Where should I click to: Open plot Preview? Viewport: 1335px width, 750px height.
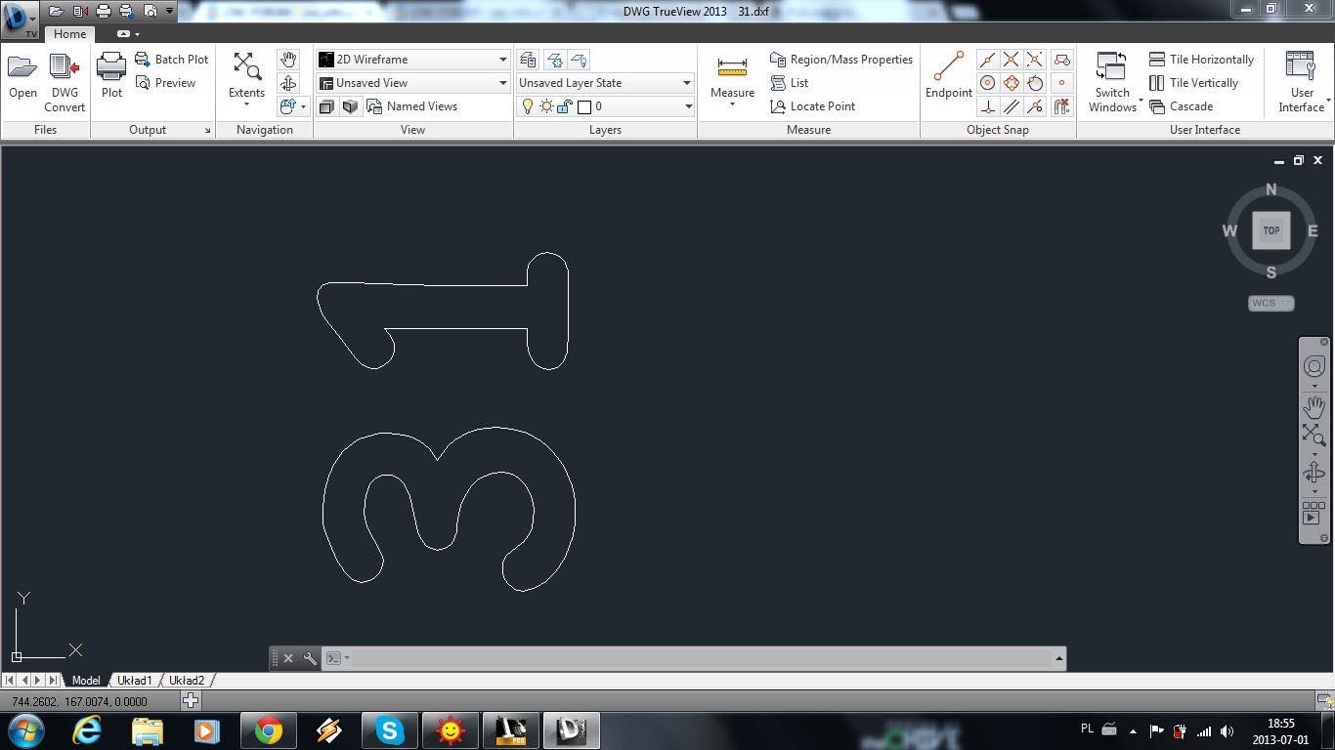coord(166,83)
